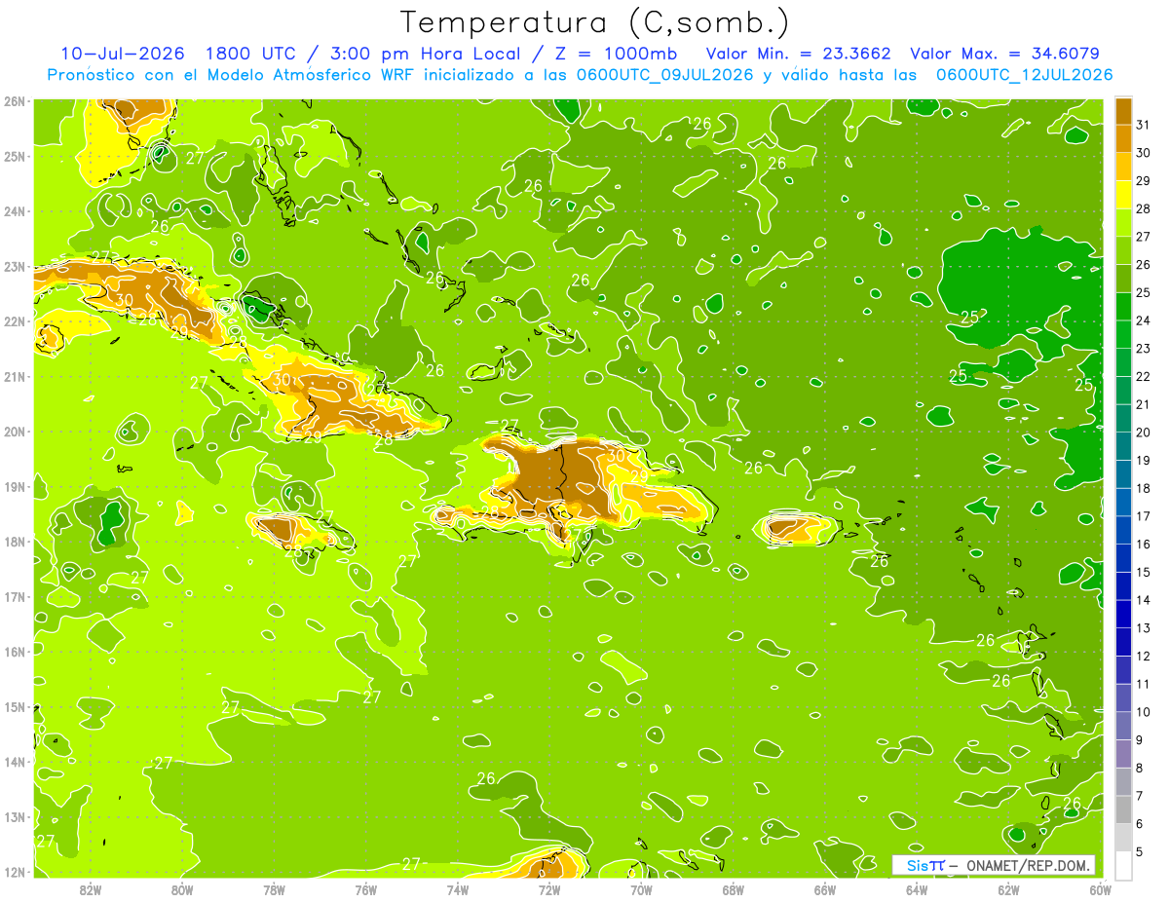Viewport: 1169px width, 903px height.
Task: Pick the gray legend swatch between 6 and 7
Action: [1123, 809]
